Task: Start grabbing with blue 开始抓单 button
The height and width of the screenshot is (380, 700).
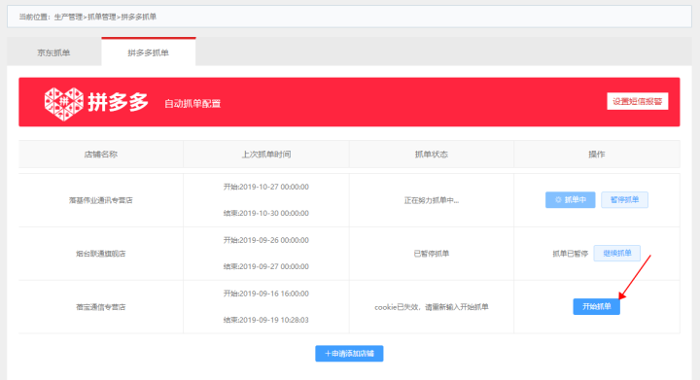Action: 596,306
